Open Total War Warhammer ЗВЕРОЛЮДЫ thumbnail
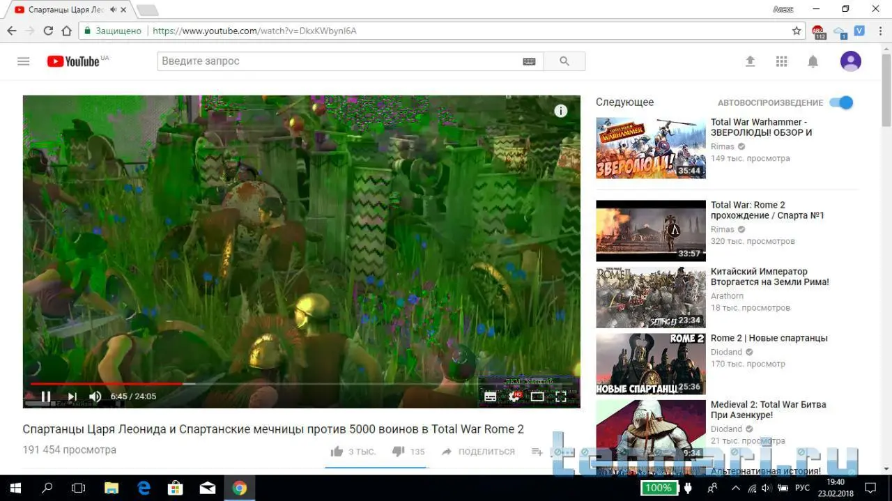This screenshot has height=501, width=892. [x=651, y=148]
